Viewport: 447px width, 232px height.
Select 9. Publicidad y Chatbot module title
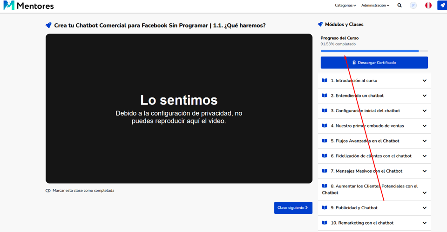point(354,208)
